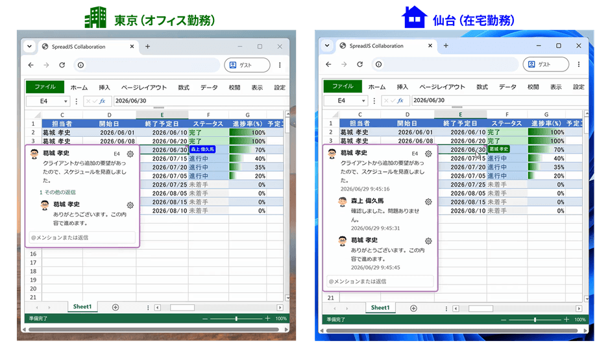Click zoom slider handle in Sendai status bar

535,320
